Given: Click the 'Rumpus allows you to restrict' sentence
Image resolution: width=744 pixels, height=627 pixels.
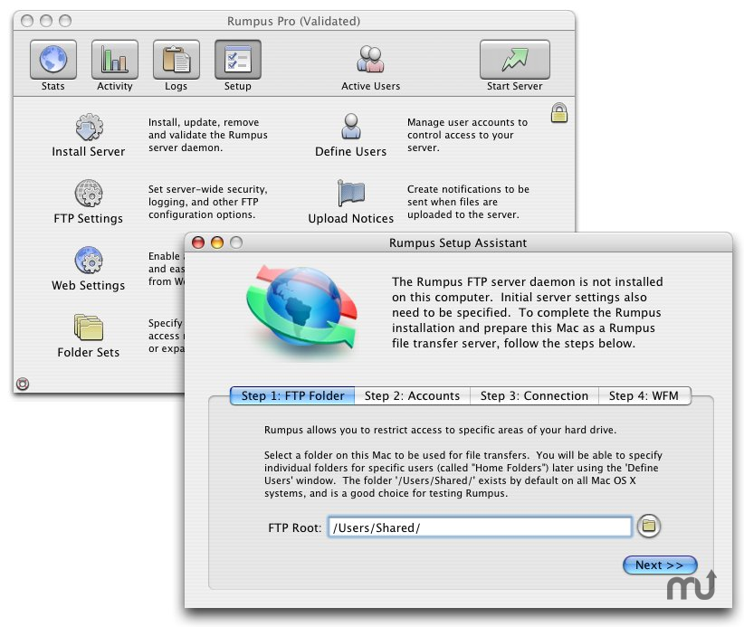Looking at the screenshot, I should 440,430.
